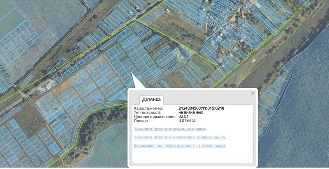Click the Площа field label
Image resolution: width=329 pixels, height=169 pixels.
(x=141, y=121)
